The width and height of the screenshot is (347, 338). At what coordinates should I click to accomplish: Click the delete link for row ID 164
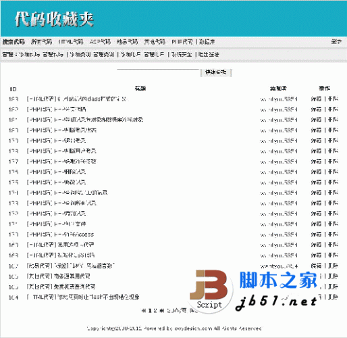(333, 297)
